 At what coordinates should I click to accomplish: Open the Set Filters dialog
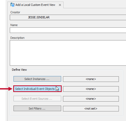(37, 109)
